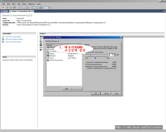Screen dimensions: 166x132
Task: Select the Virtual Processors icon in settings list
Action: (48, 60)
